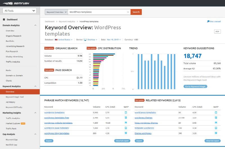Viewport: 225px width, 149px height.
Task: Open the wordpress blog templates keyword link
Action: 57,133
